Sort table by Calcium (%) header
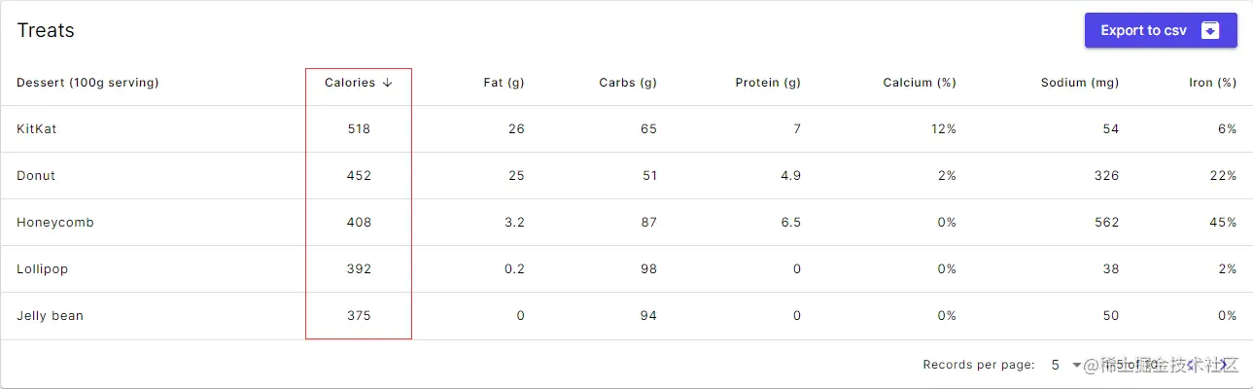1253x389 pixels. [x=919, y=83]
